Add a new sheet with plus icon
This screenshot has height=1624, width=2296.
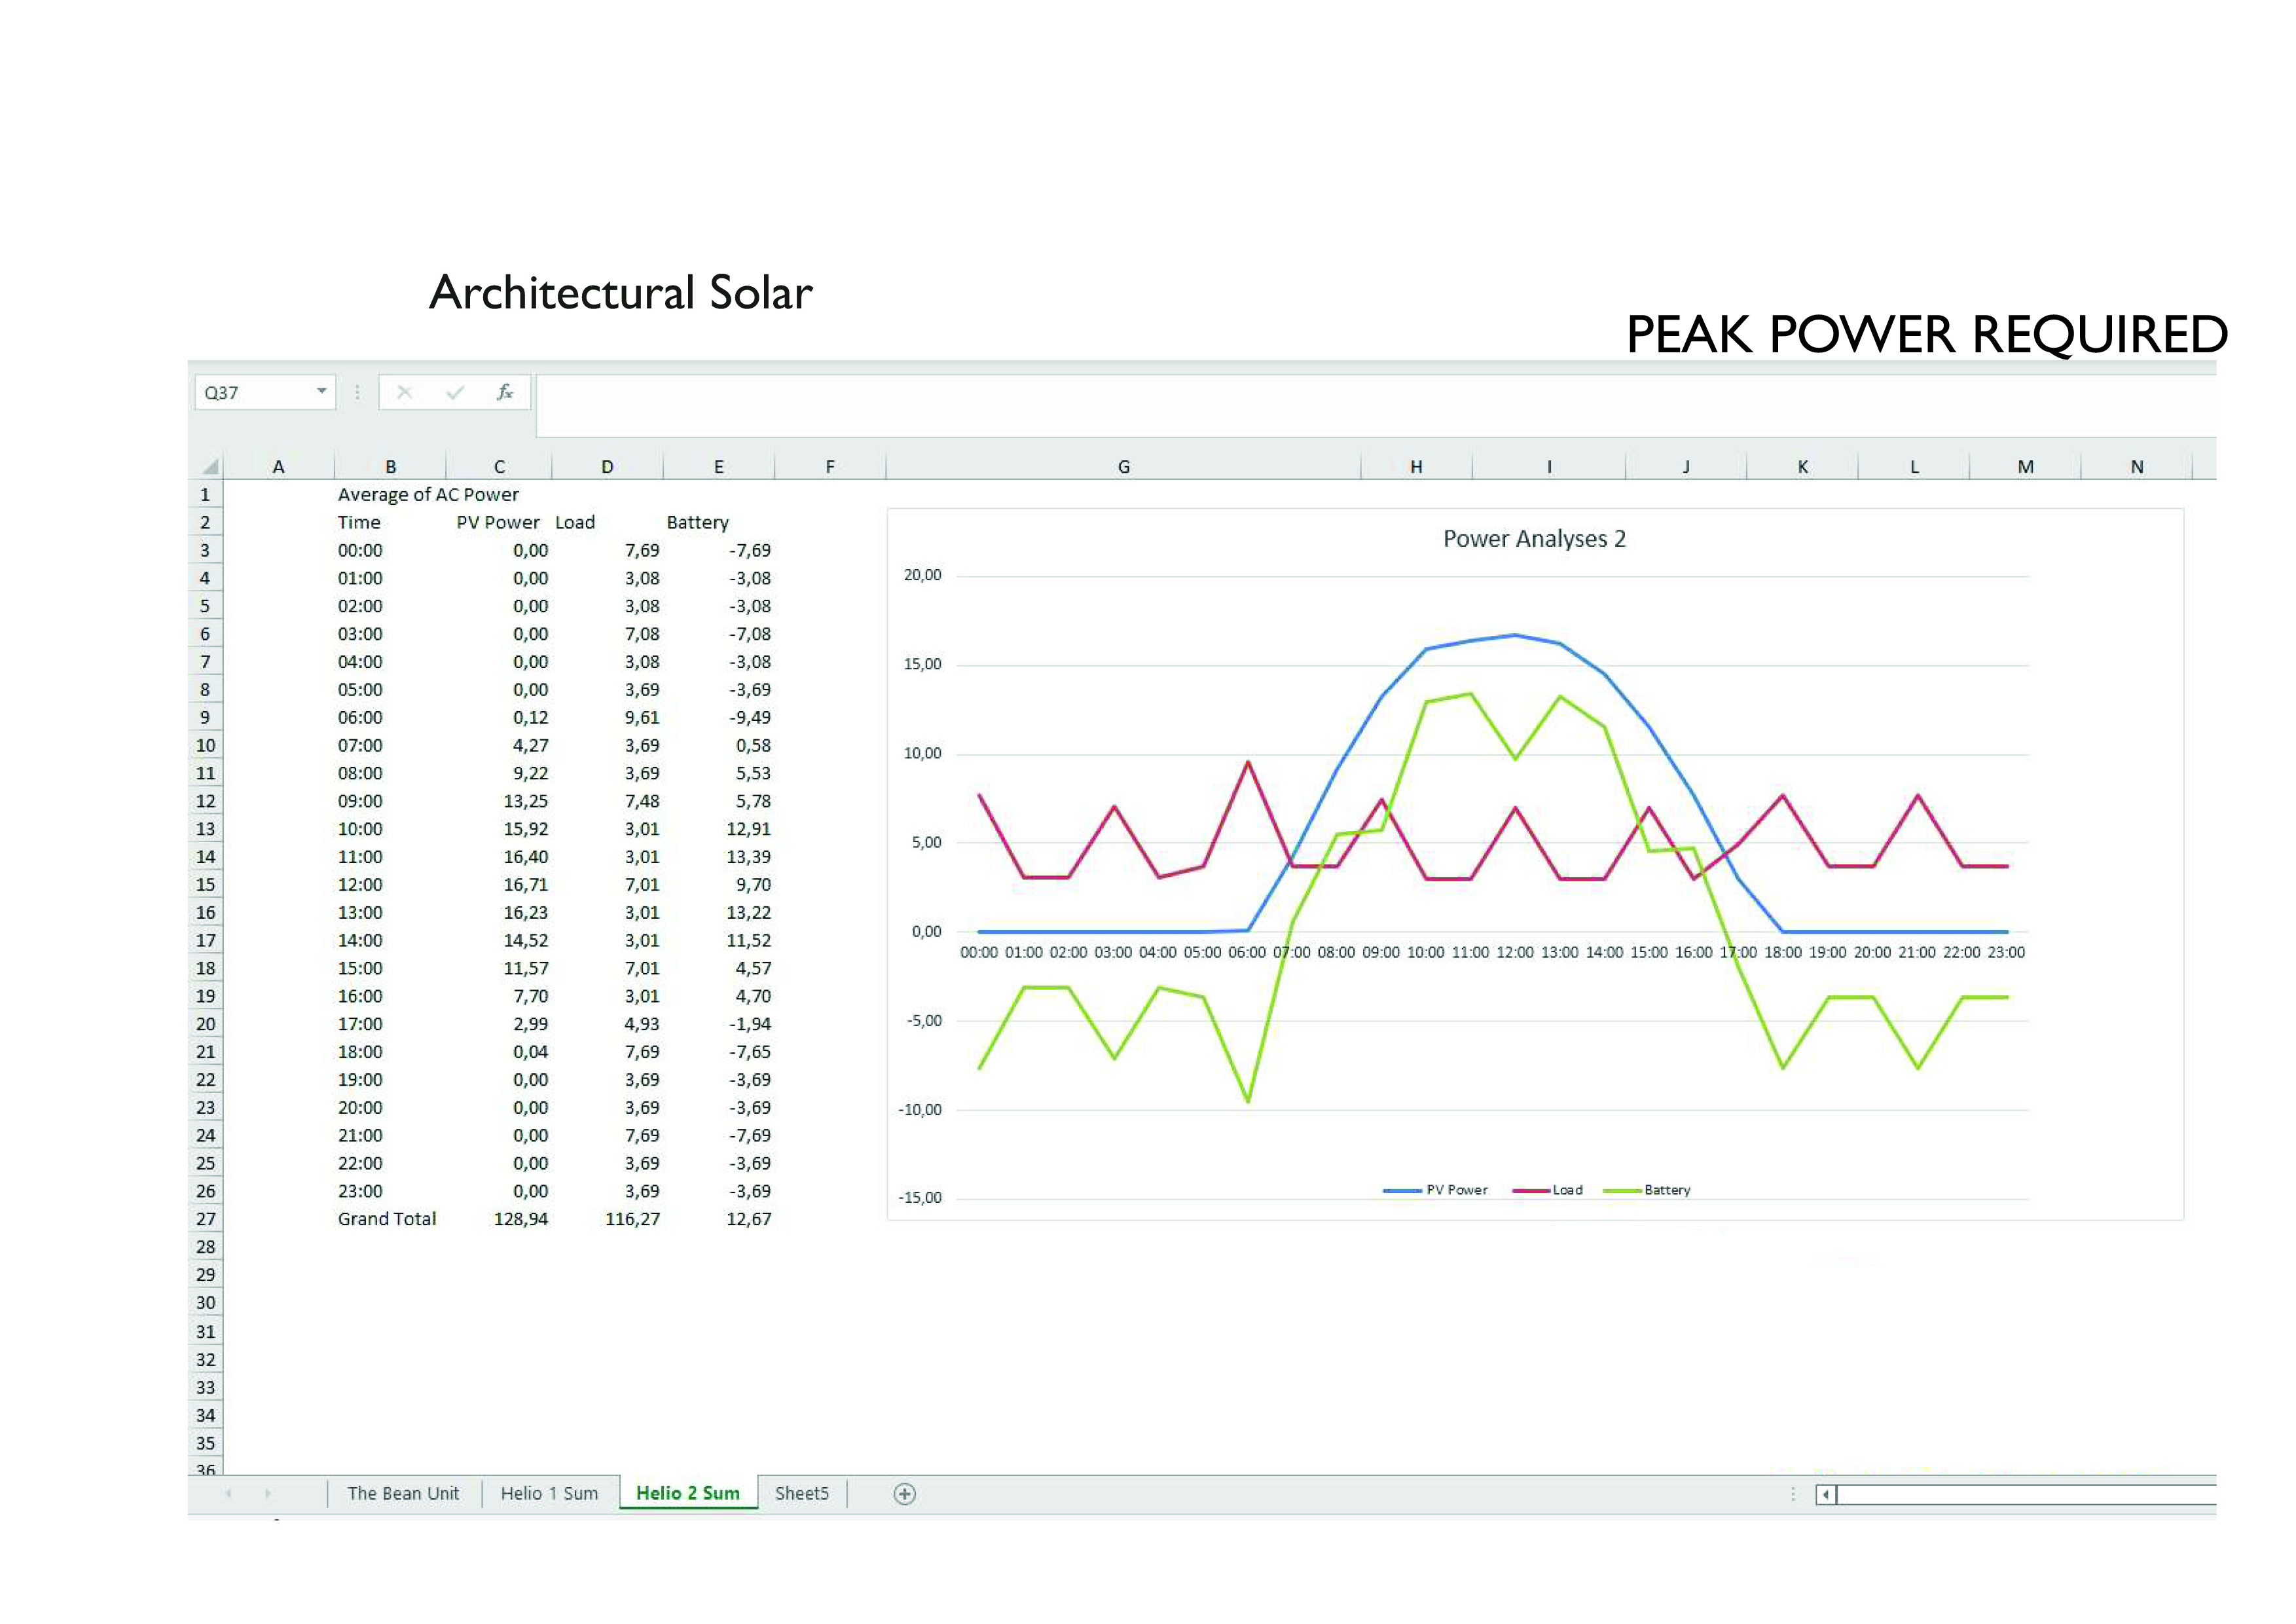pyautogui.click(x=904, y=1494)
